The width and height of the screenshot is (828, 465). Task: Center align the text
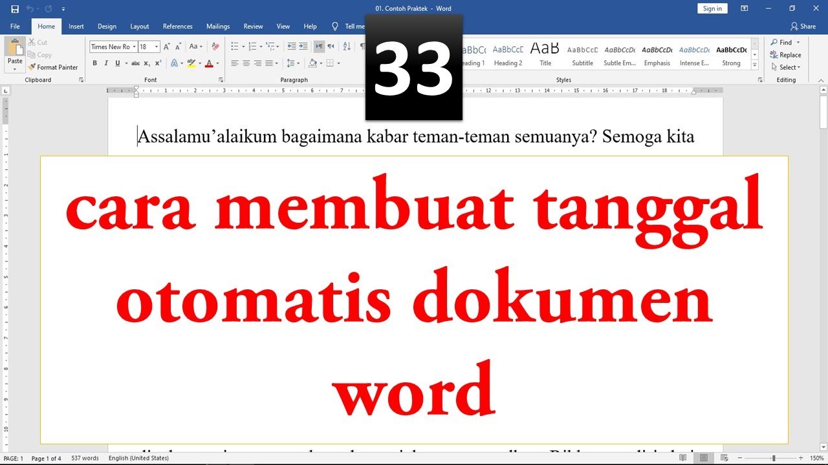click(246, 63)
